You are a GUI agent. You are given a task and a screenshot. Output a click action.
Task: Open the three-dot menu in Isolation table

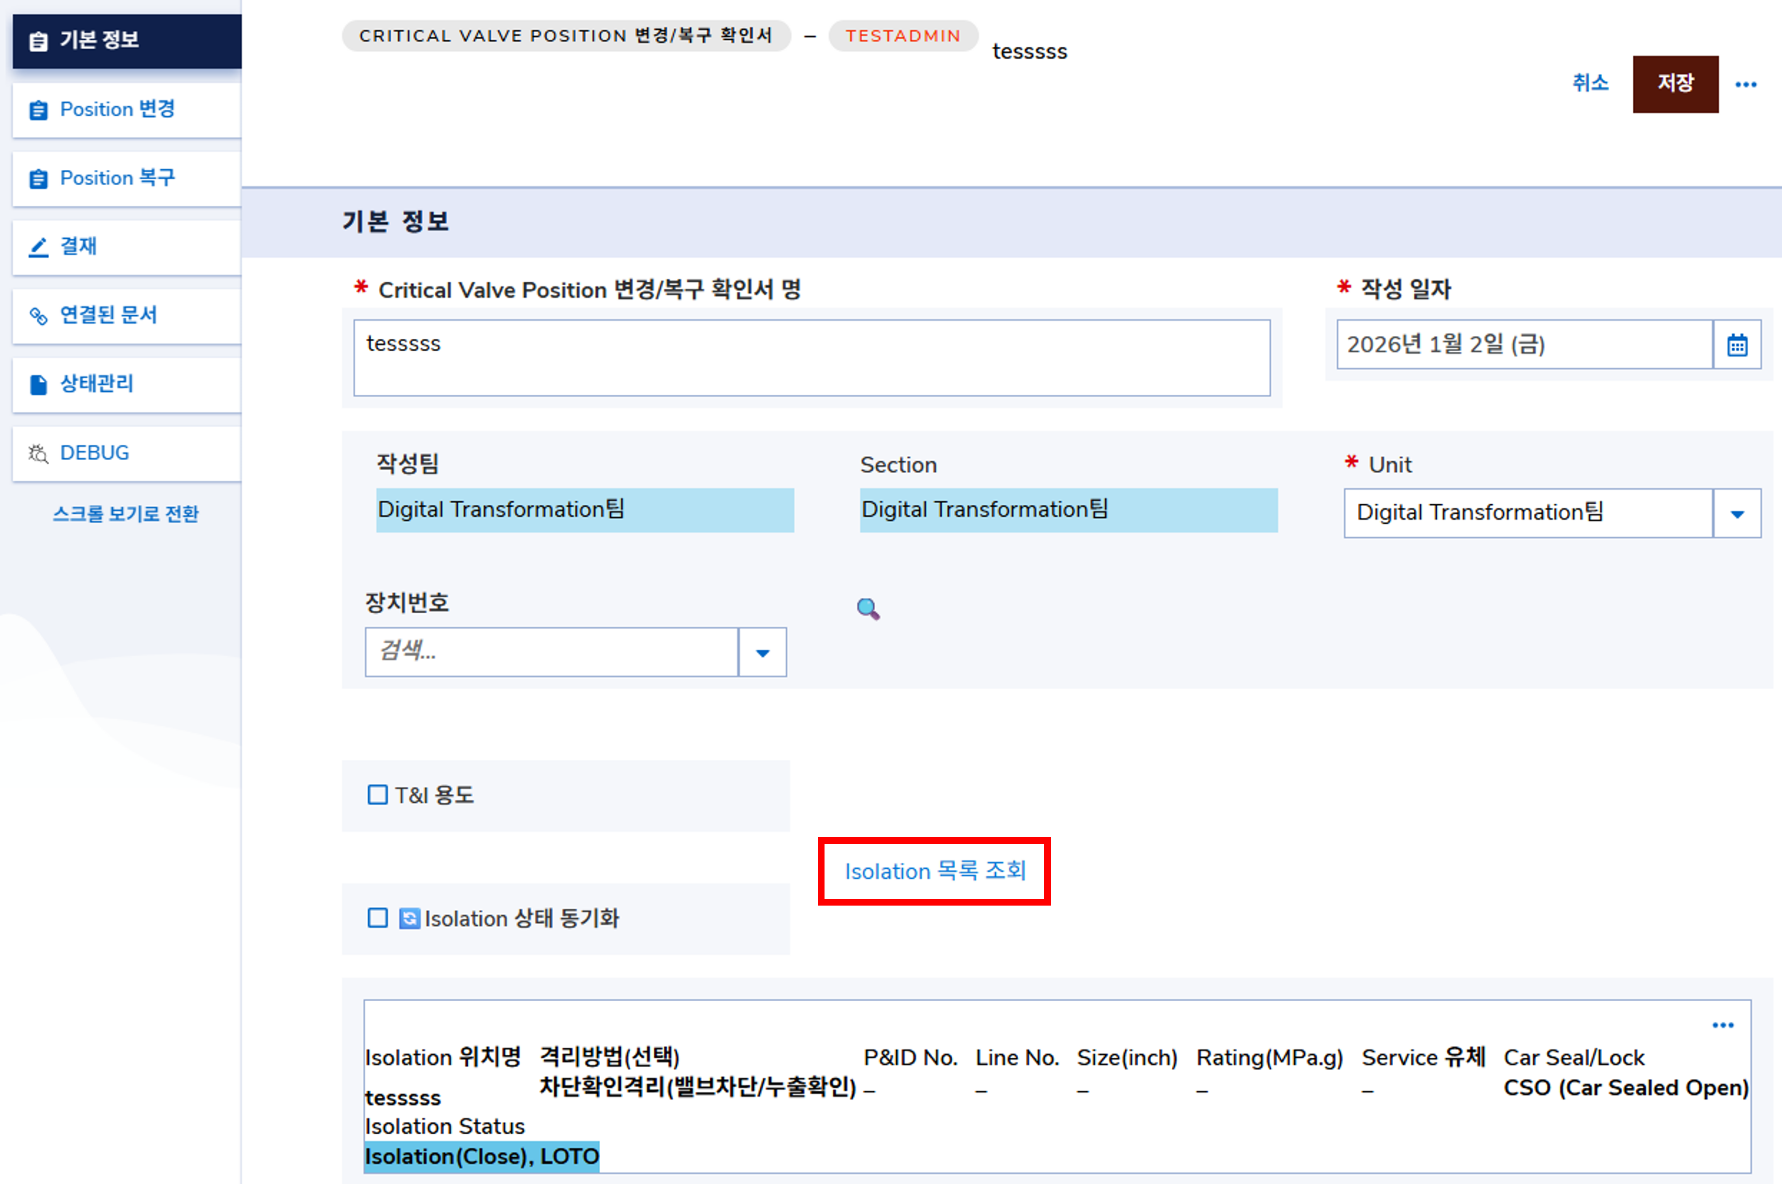pyautogui.click(x=1722, y=1025)
